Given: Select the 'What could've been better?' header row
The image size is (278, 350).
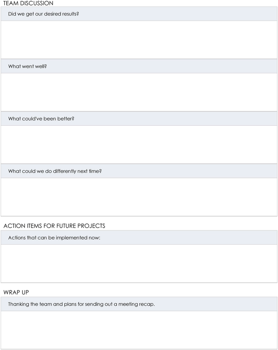Looking at the screenshot, I should click(x=139, y=119).
